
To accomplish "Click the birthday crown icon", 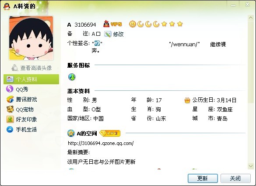I will (187, 100).
